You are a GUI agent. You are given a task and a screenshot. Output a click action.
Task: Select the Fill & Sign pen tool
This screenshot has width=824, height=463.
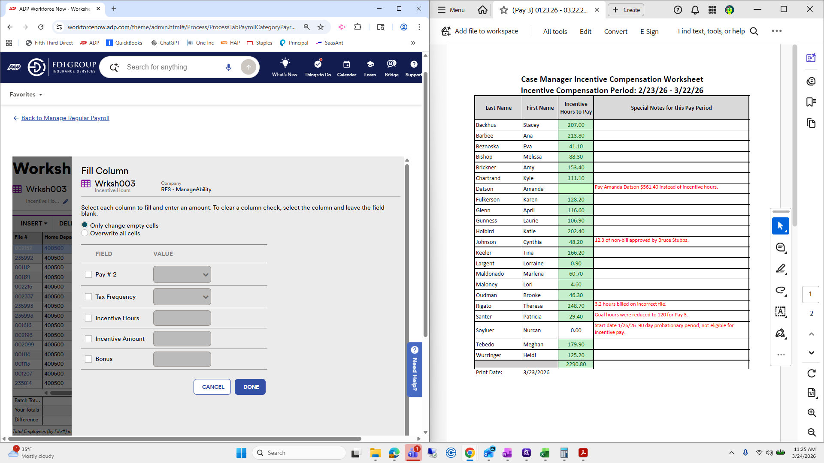781,333
